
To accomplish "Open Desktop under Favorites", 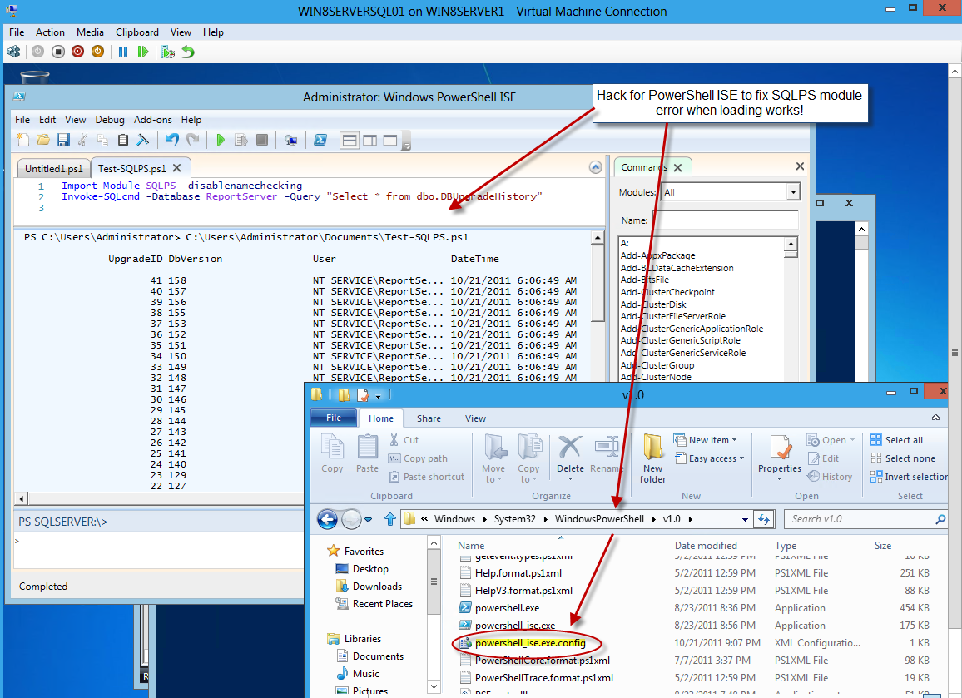I will point(370,569).
